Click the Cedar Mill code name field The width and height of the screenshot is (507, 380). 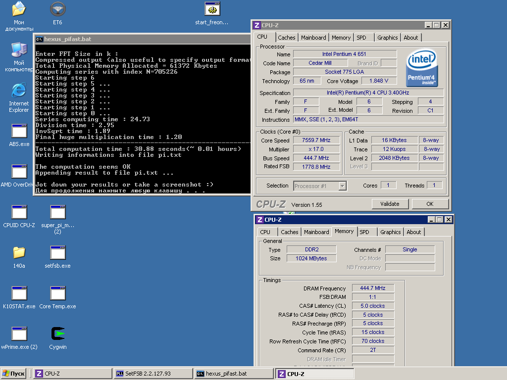320,63
